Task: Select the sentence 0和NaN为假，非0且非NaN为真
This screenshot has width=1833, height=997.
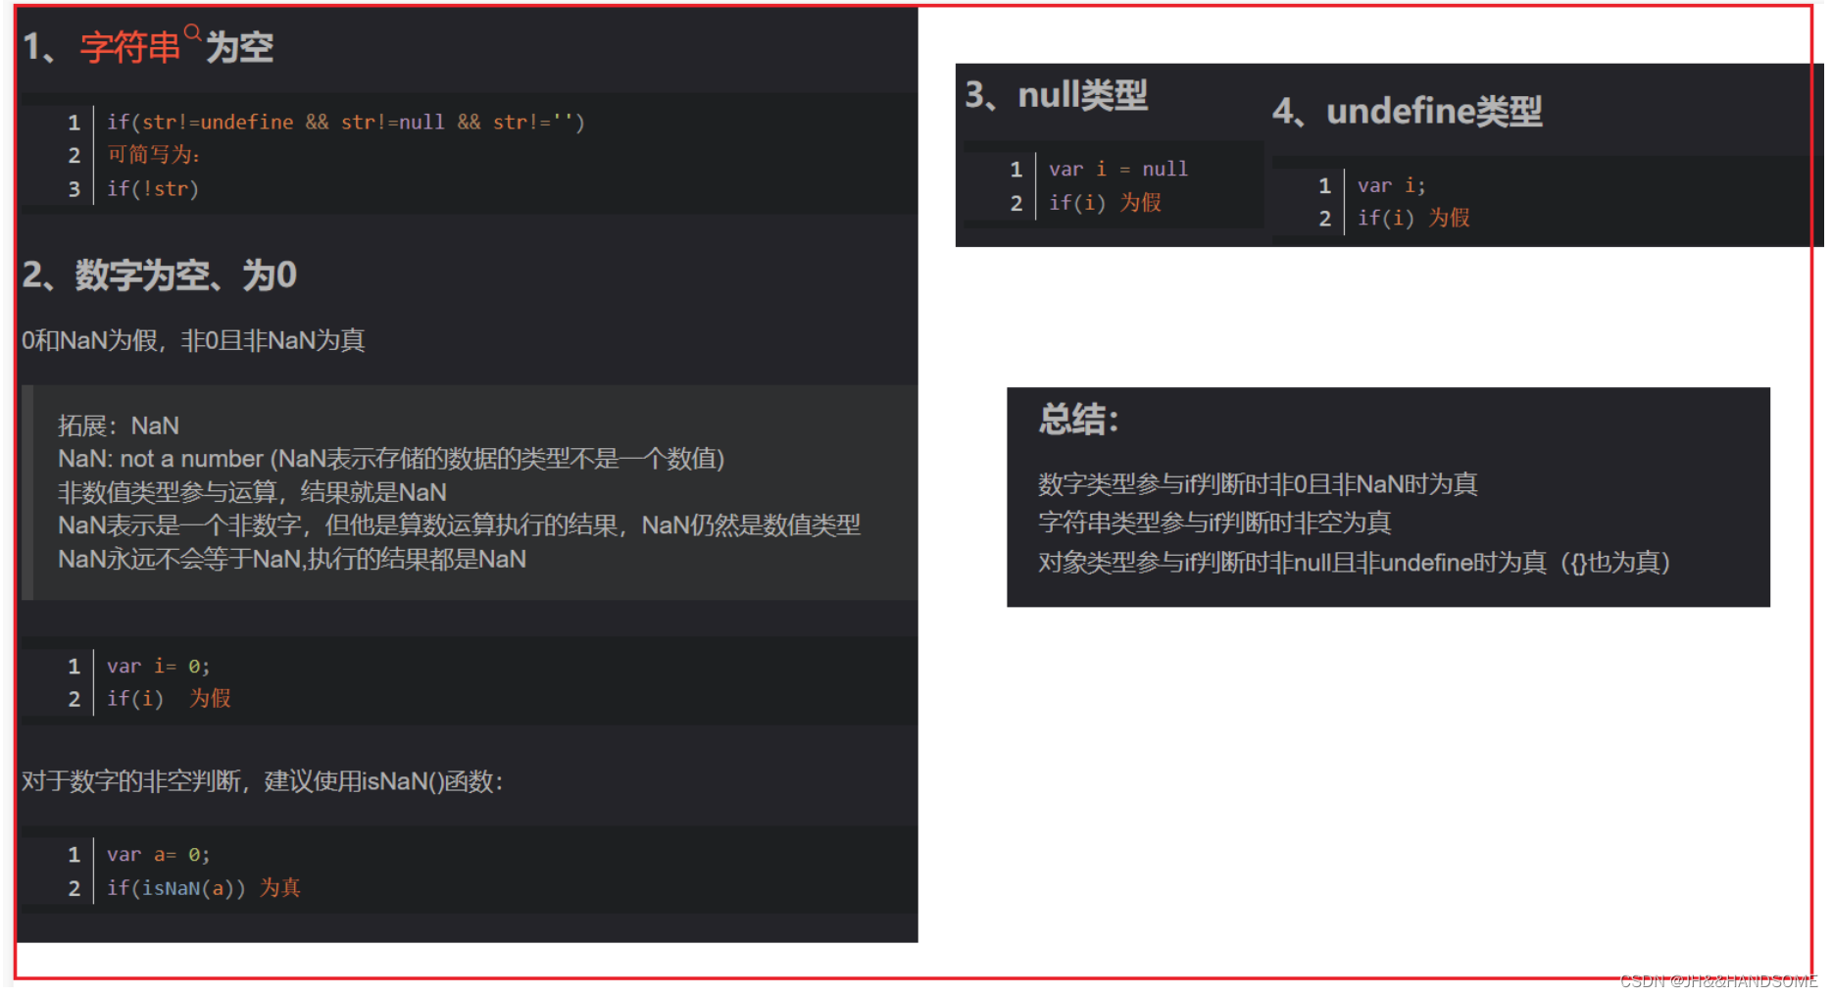Action: [193, 340]
